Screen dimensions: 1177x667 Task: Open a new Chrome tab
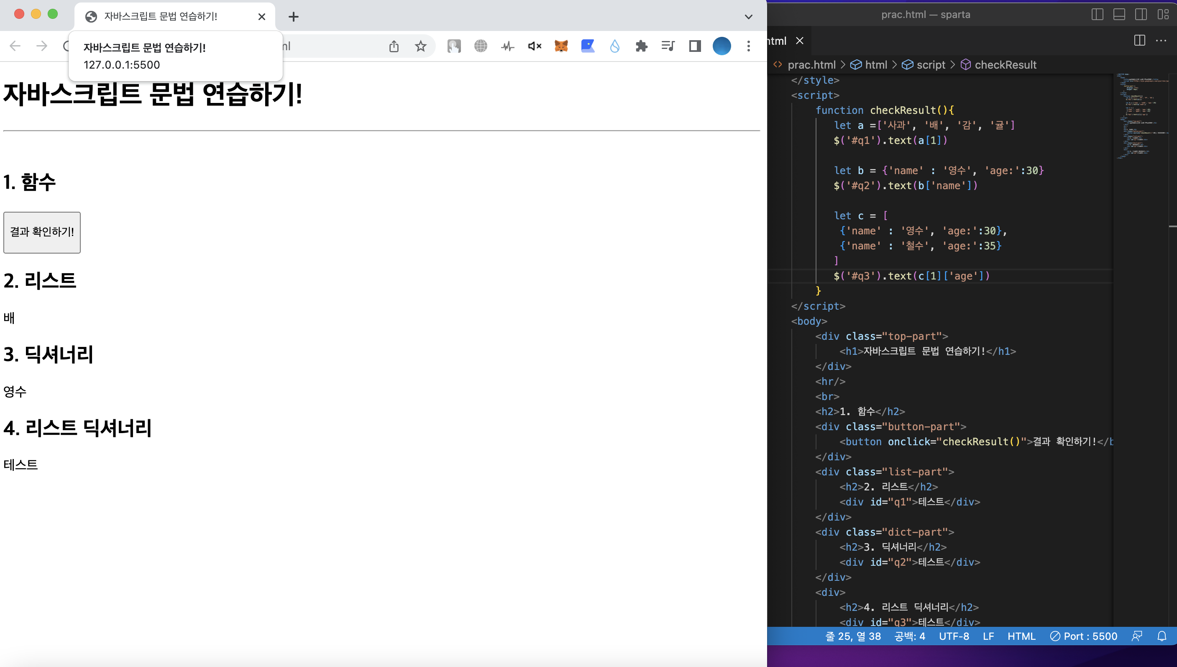[x=294, y=17]
